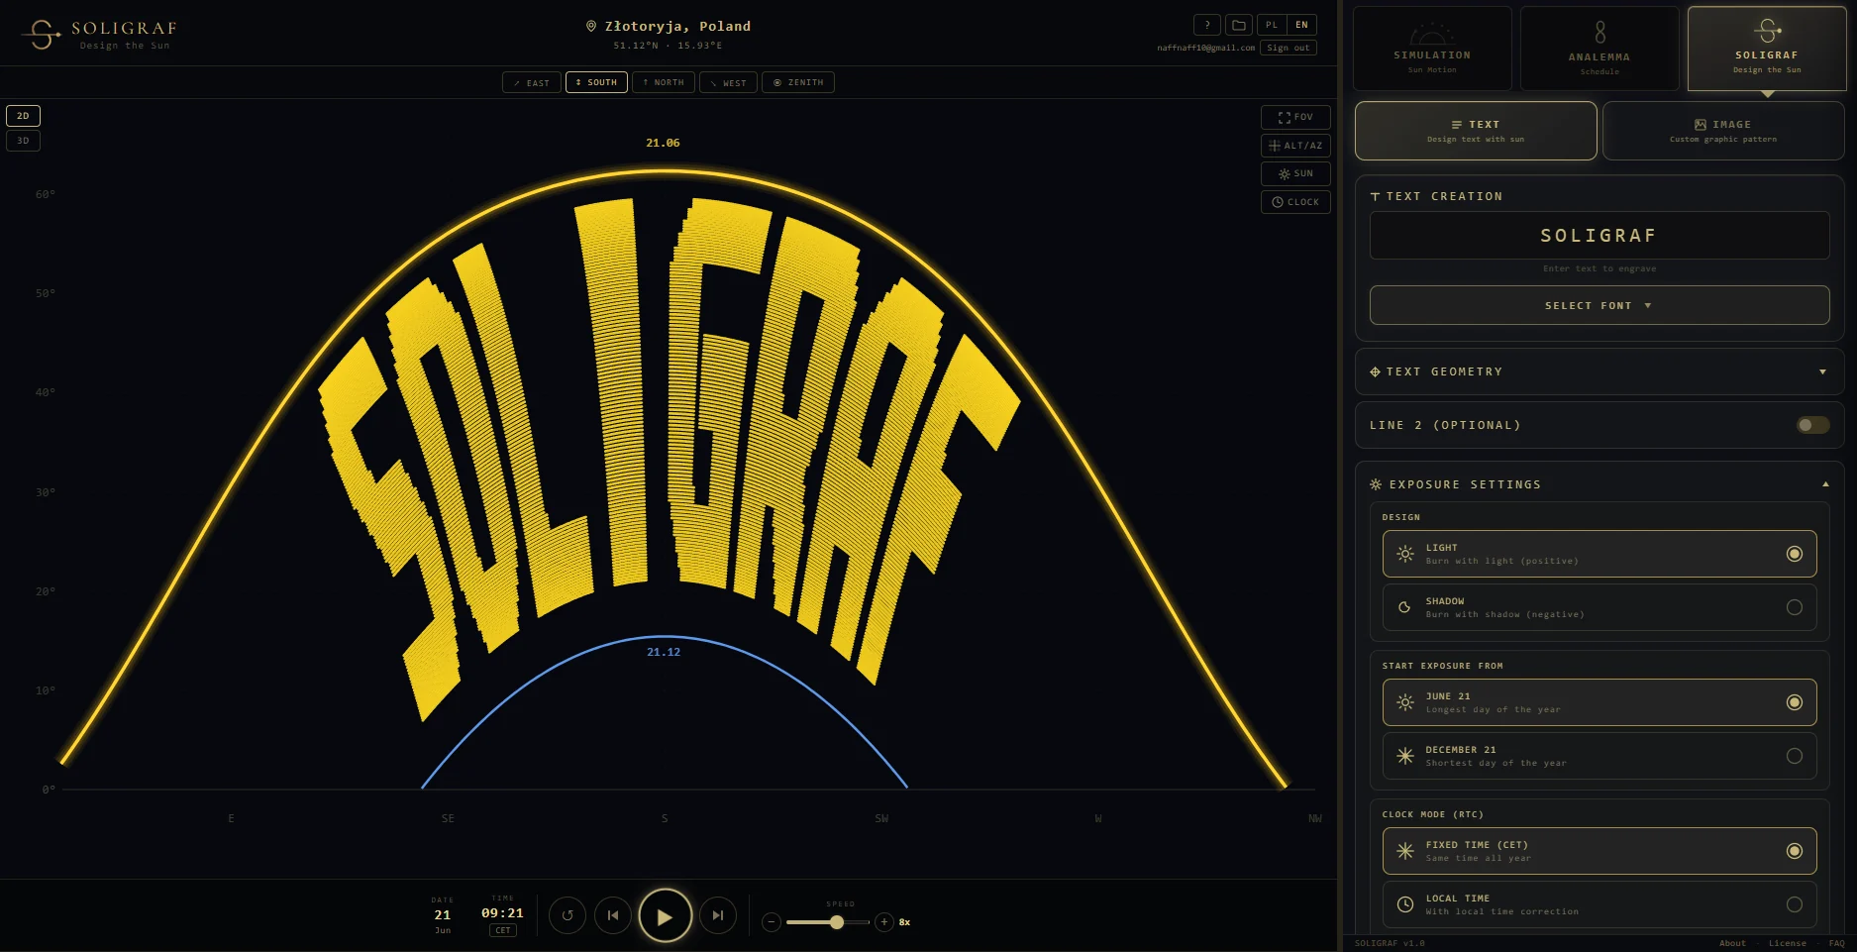Skip to next step

(x=718, y=915)
